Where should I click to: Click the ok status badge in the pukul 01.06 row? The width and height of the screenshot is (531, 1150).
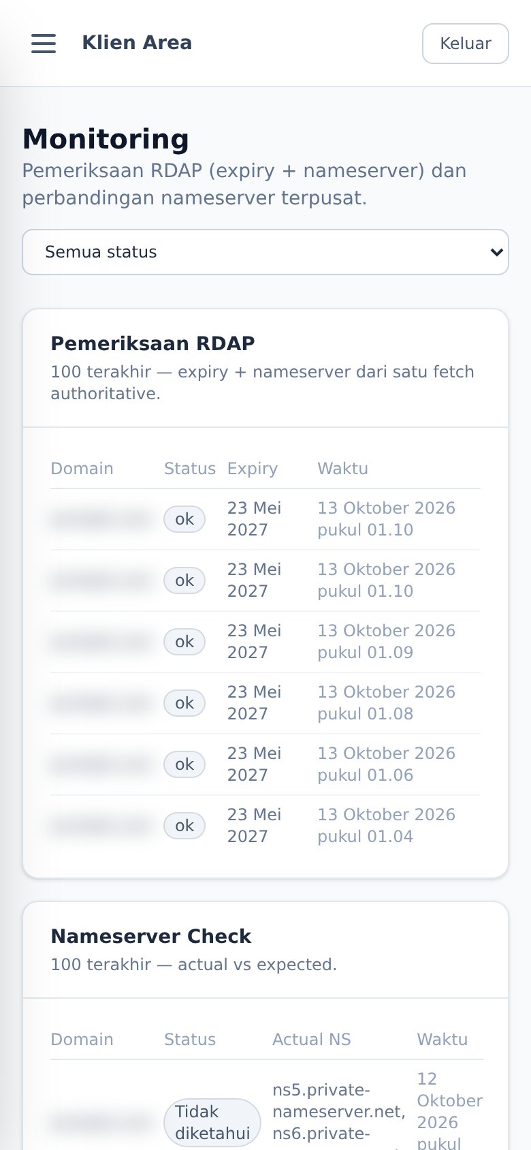[184, 764]
